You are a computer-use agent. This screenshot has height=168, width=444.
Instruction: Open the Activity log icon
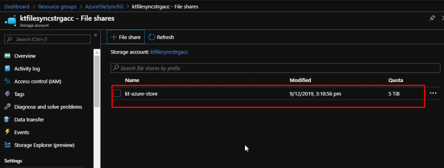[x=7, y=69]
